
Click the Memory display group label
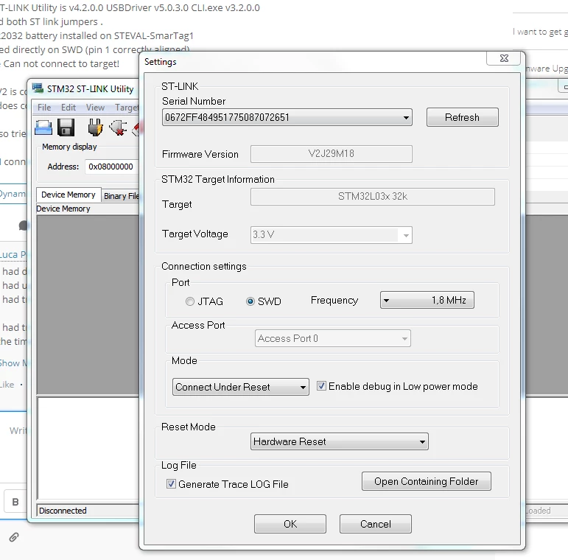point(69,147)
